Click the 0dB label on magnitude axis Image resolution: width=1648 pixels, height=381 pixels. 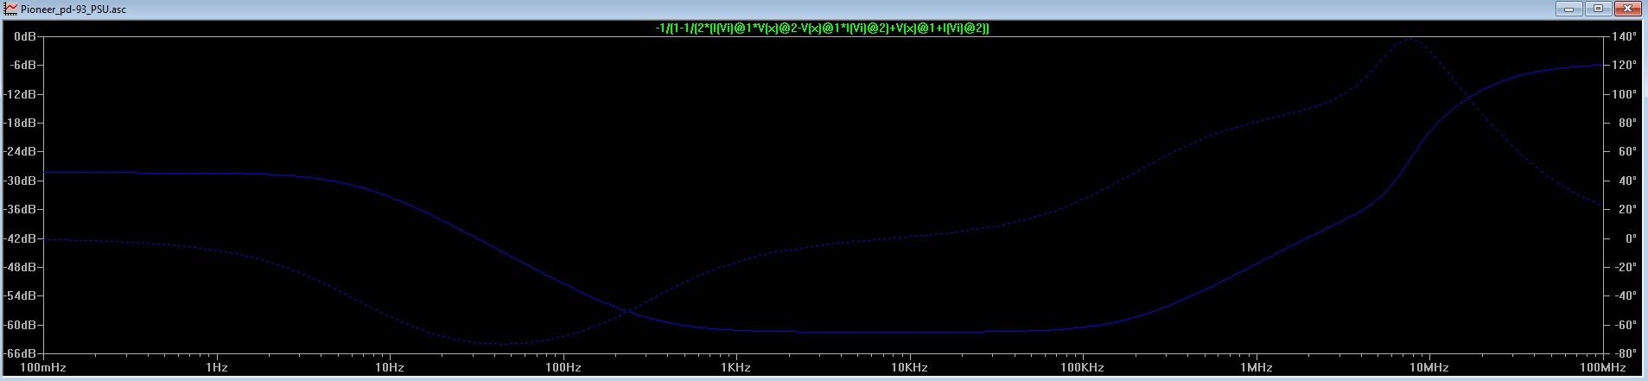25,37
